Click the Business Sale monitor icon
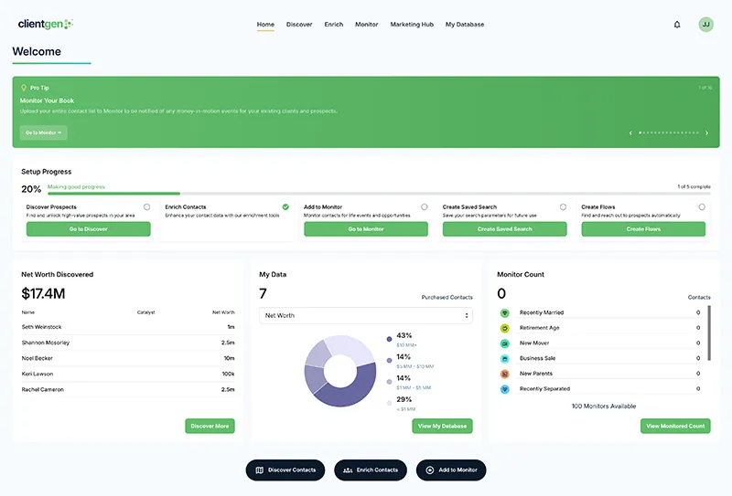Image resolution: width=732 pixels, height=496 pixels. coord(504,359)
